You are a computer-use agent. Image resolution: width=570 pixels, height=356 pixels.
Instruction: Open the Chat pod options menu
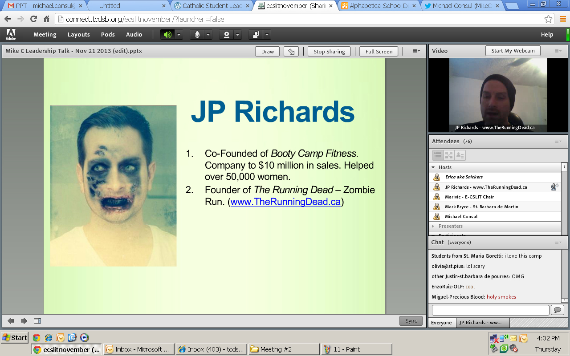[558, 243]
